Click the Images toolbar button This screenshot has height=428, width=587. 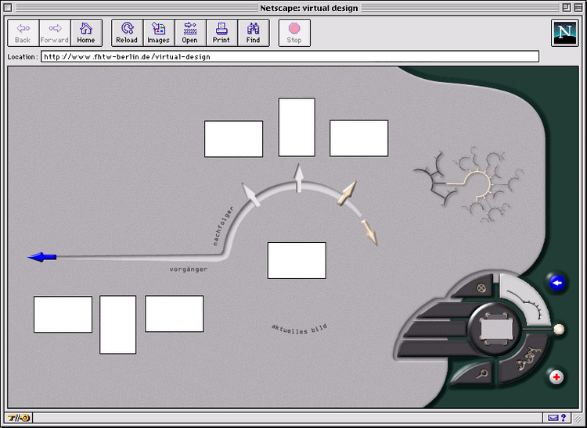point(158,33)
